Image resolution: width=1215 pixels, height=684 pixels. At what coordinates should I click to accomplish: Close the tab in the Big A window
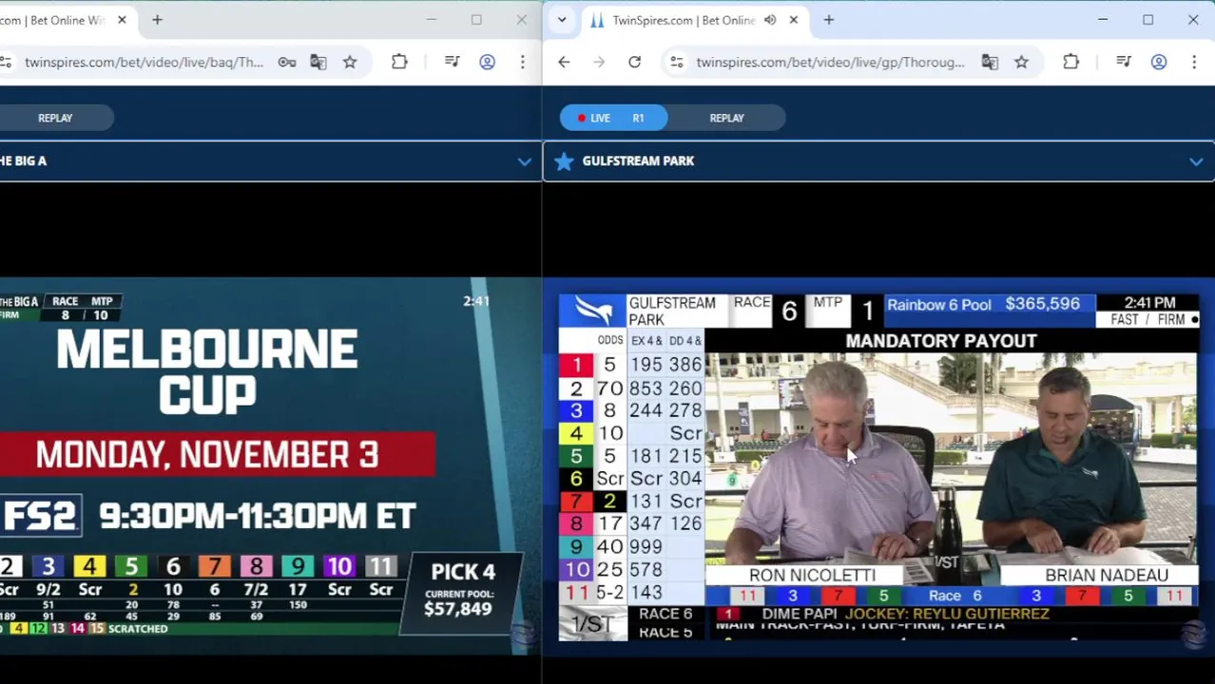click(x=122, y=20)
